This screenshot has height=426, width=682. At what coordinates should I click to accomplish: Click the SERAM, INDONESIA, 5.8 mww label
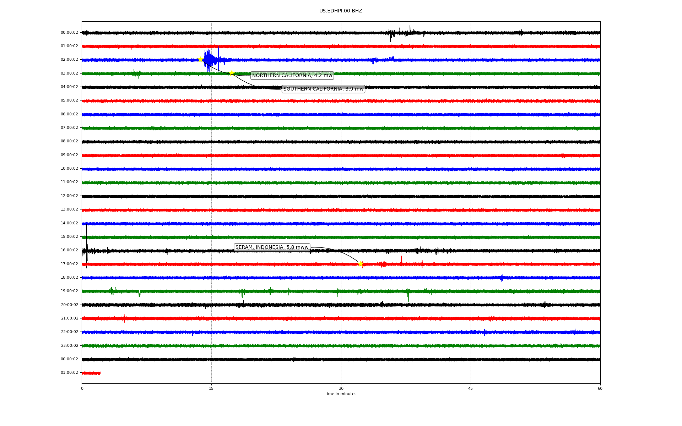click(x=272, y=247)
